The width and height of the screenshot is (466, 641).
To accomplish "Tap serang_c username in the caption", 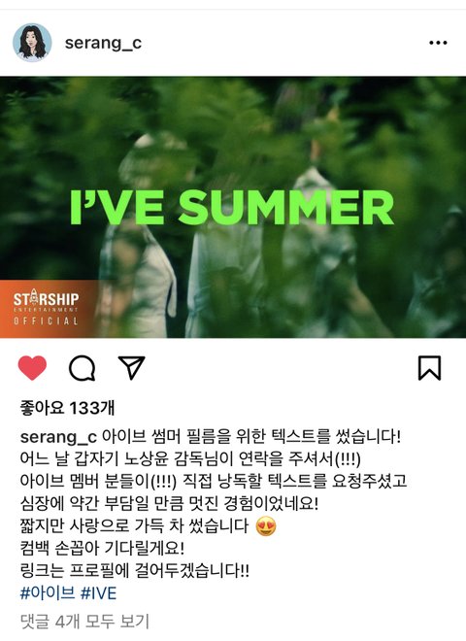I will [58, 437].
